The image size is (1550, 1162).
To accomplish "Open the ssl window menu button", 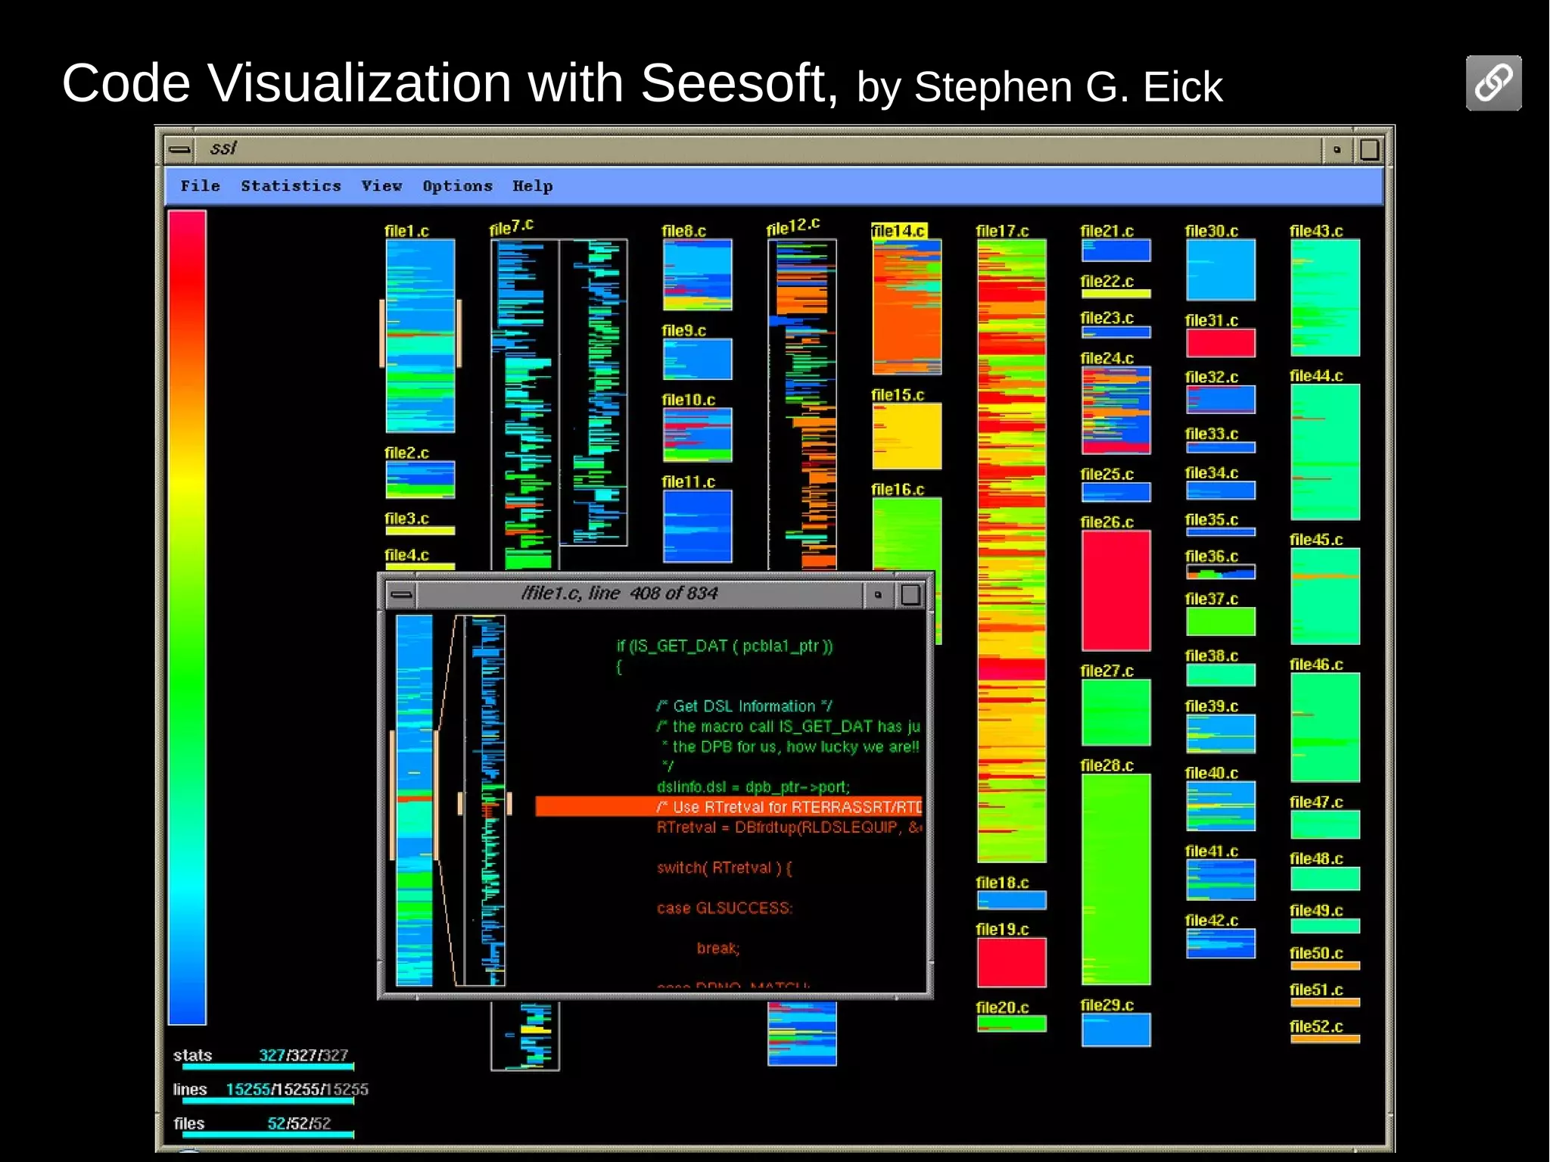I will pos(179,149).
